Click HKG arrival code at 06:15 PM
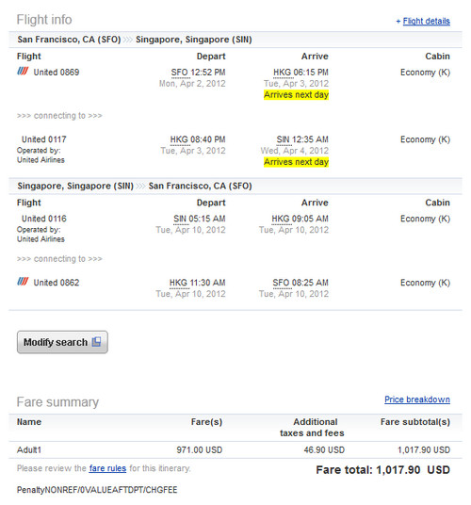This screenshot has width=471, height=505. [282, 73]
